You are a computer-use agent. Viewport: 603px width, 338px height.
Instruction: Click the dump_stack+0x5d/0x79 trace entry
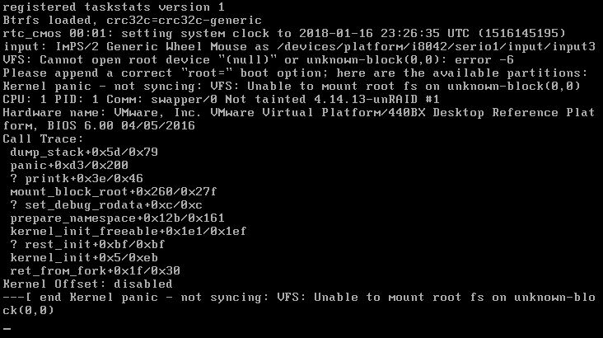(x=84, y=152)
